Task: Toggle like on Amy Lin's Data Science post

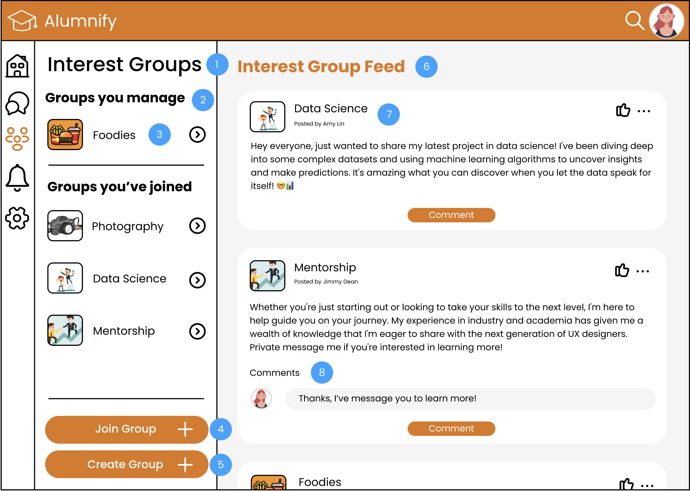Action: 623,111
